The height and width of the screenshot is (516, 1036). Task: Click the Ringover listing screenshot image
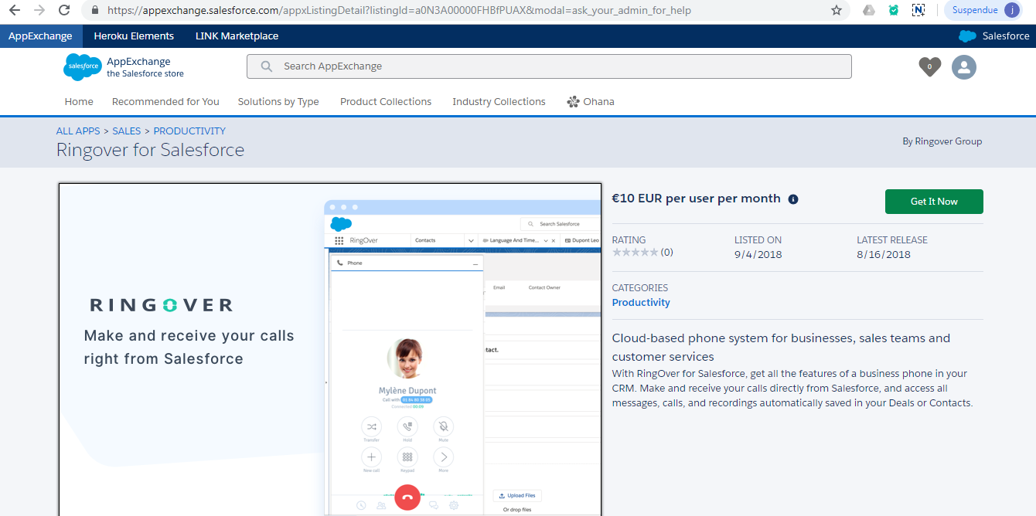pyautogui.click(x=330, y=349)
